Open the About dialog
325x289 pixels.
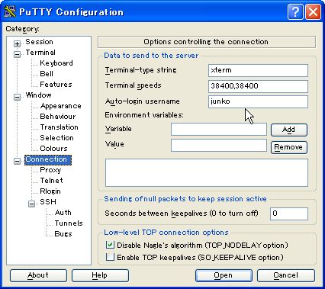click(x=38, y=275)
